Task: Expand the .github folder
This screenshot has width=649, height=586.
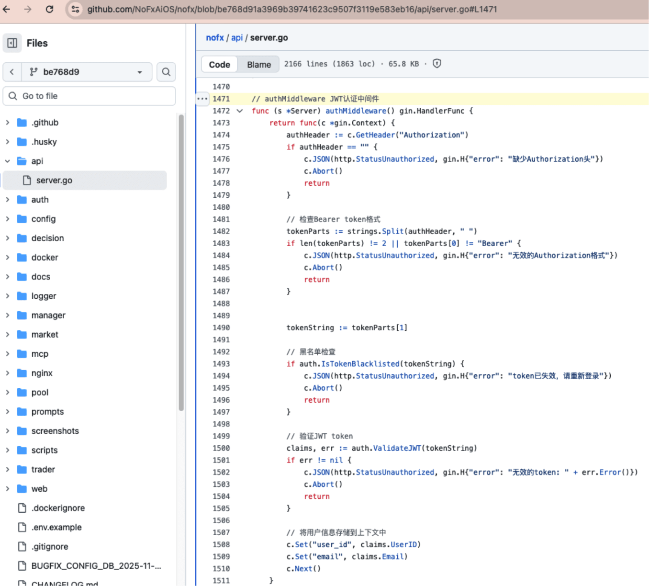Action: 8,123
